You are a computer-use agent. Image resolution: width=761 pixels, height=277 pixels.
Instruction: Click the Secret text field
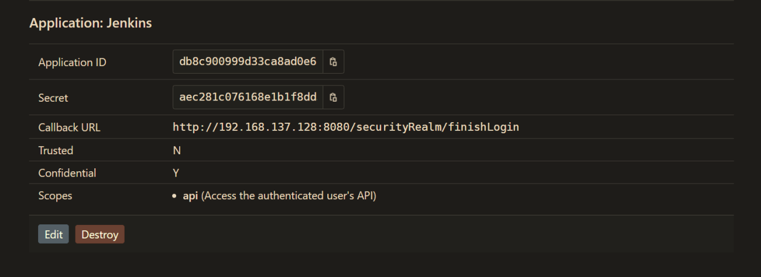click(248, 98)
